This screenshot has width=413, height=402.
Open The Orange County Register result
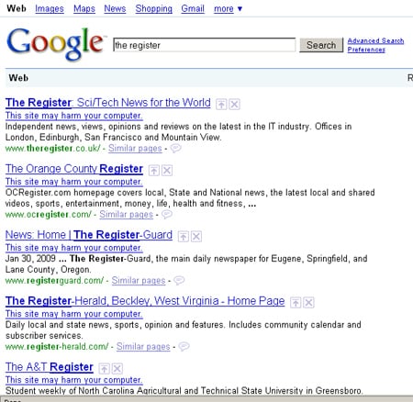[74, 169]
